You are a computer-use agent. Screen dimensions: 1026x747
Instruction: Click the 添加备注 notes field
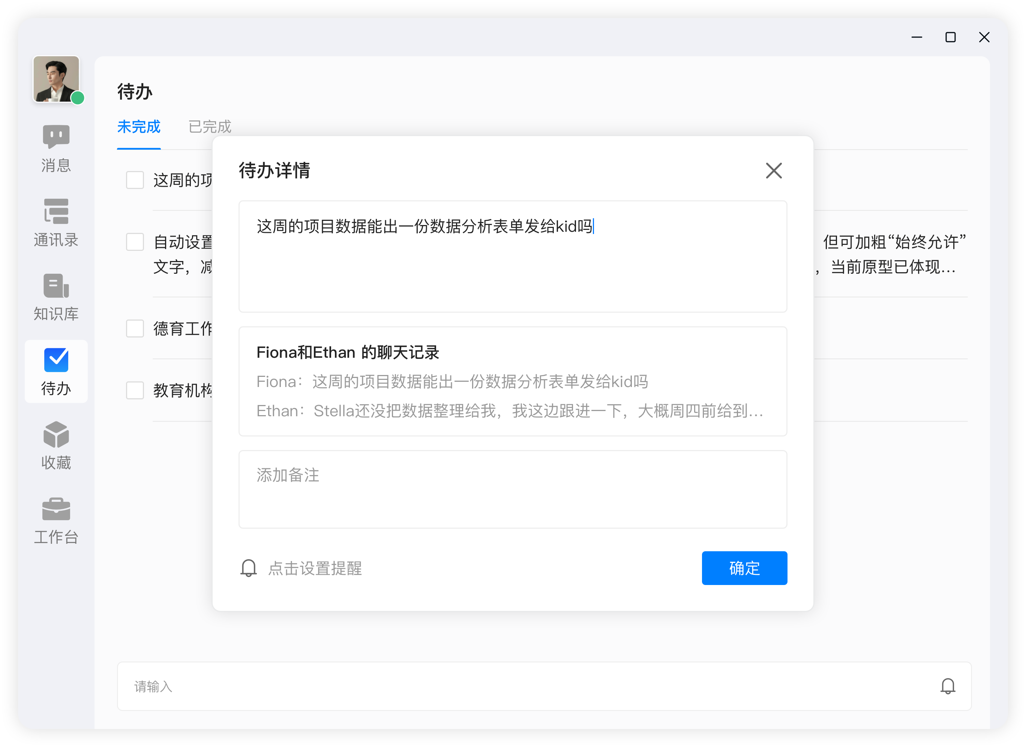pos(512,489)
